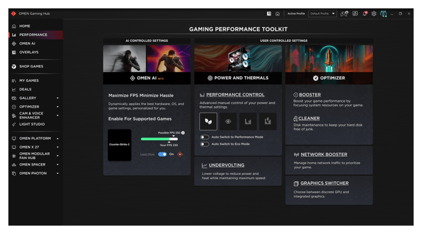This screenshot has width=422, height=234.
Task: Open settings gear icon
Action: pos(374,13)
